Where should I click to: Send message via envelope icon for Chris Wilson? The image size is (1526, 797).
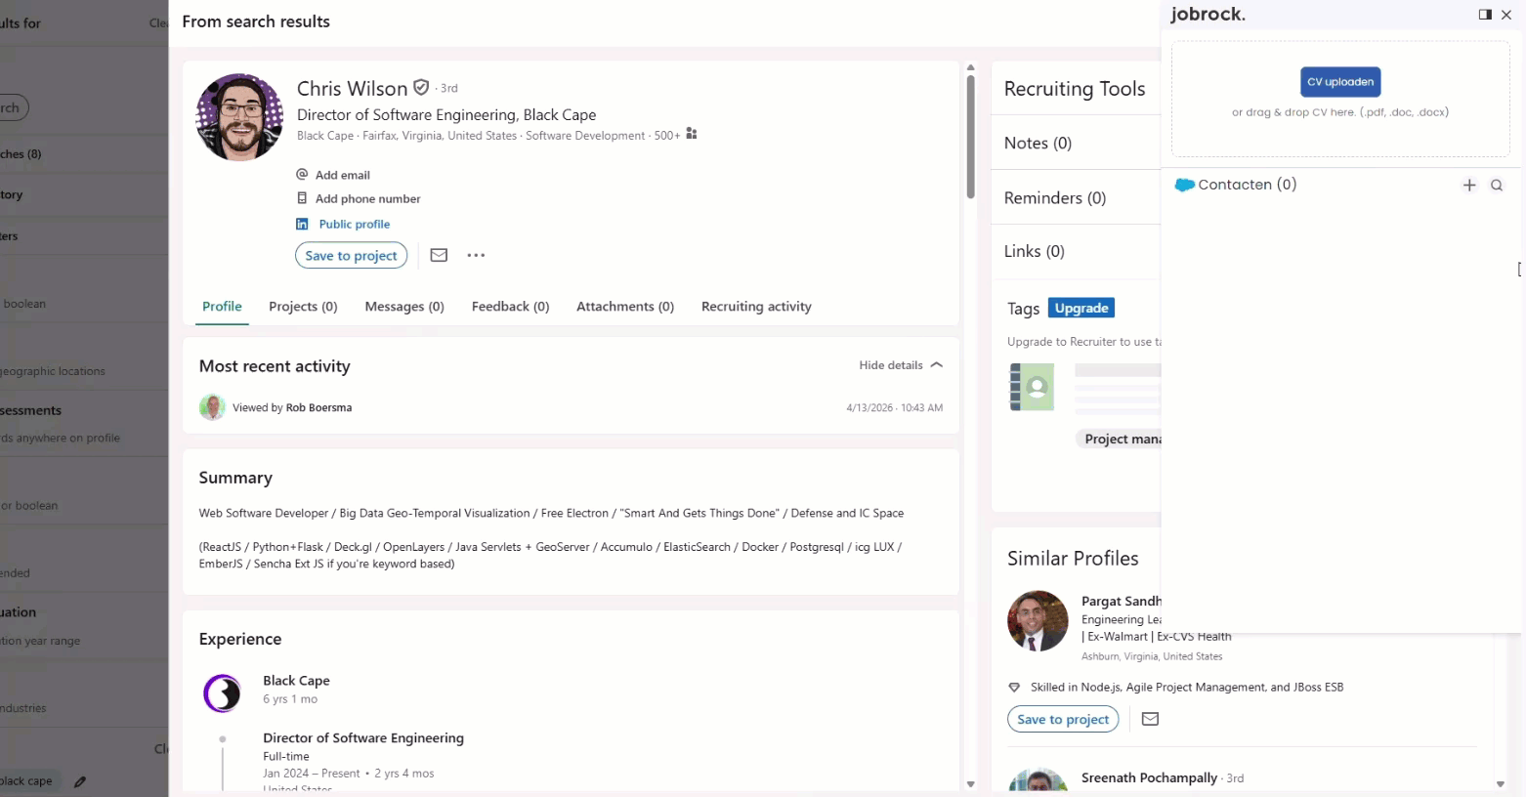(439, 255)
